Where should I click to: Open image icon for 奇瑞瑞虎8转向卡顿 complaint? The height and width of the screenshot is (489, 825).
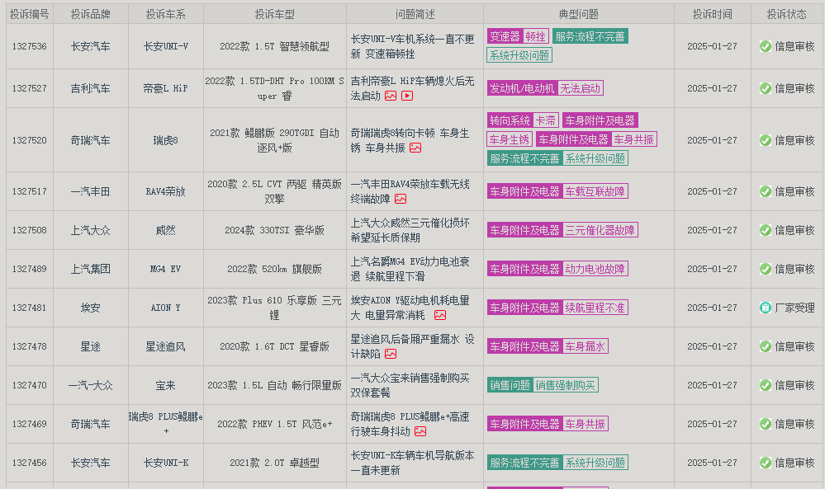[x=415, y=148]
